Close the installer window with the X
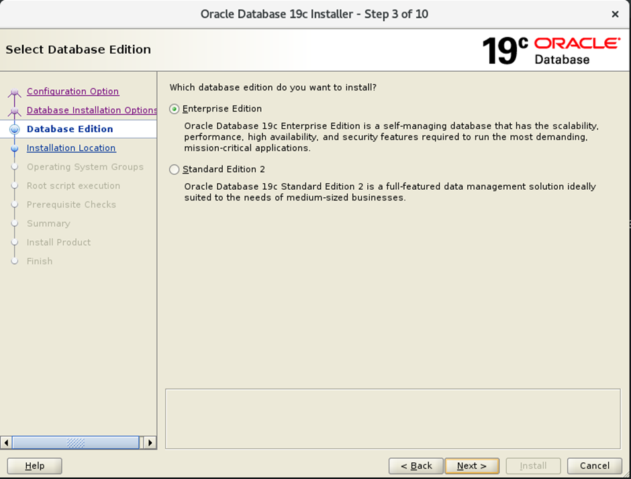The height and width of the screenshot is (479, 631). (x=615, y=15)
